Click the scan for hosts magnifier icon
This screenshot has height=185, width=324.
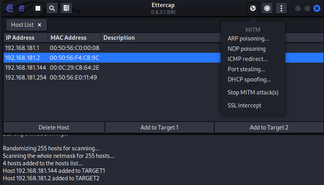(x=52, y=8)
